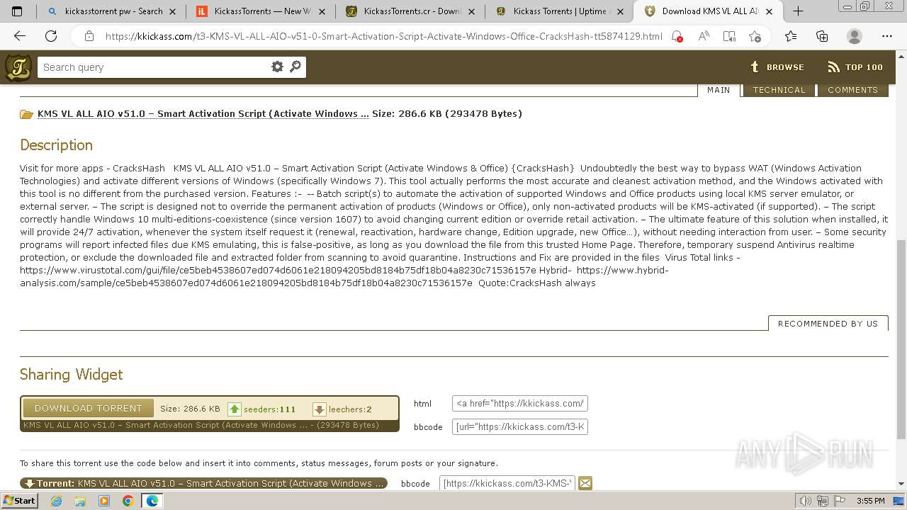Click the Description heading
The height and width of the screenshot is (510, 907).
click(x=56, y=145)
